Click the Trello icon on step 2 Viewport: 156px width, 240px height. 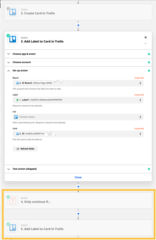click(13, 12)
